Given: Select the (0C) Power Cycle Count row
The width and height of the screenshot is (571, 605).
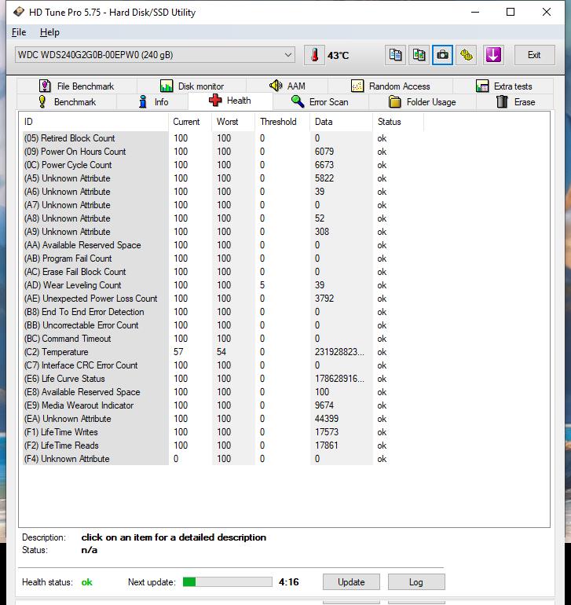Looking at the screenshot, I should [223, 165].
